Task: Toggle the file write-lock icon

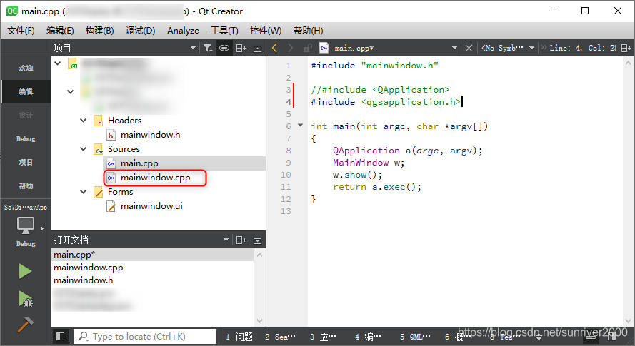Action: pos(307,49)
